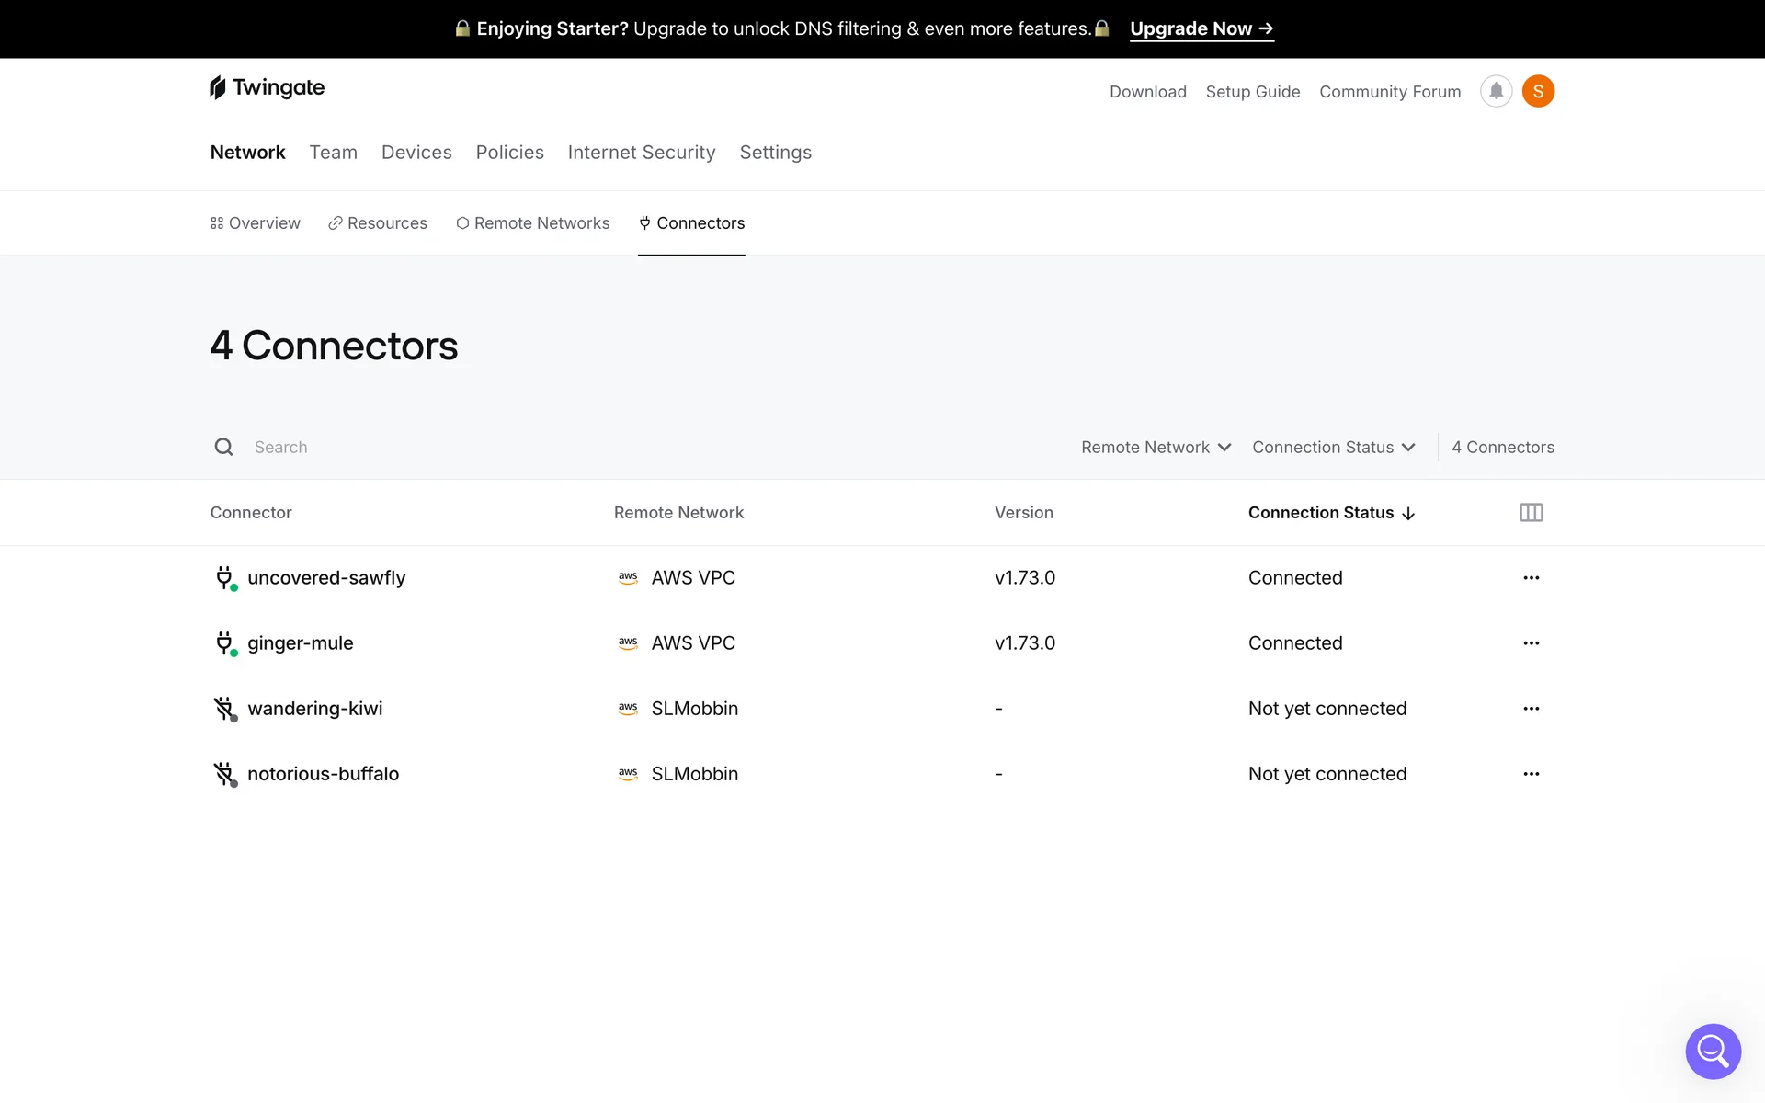Open the support chat bubble icon
Screen dimensions: 1765x1103
tap(1713, 1051)
